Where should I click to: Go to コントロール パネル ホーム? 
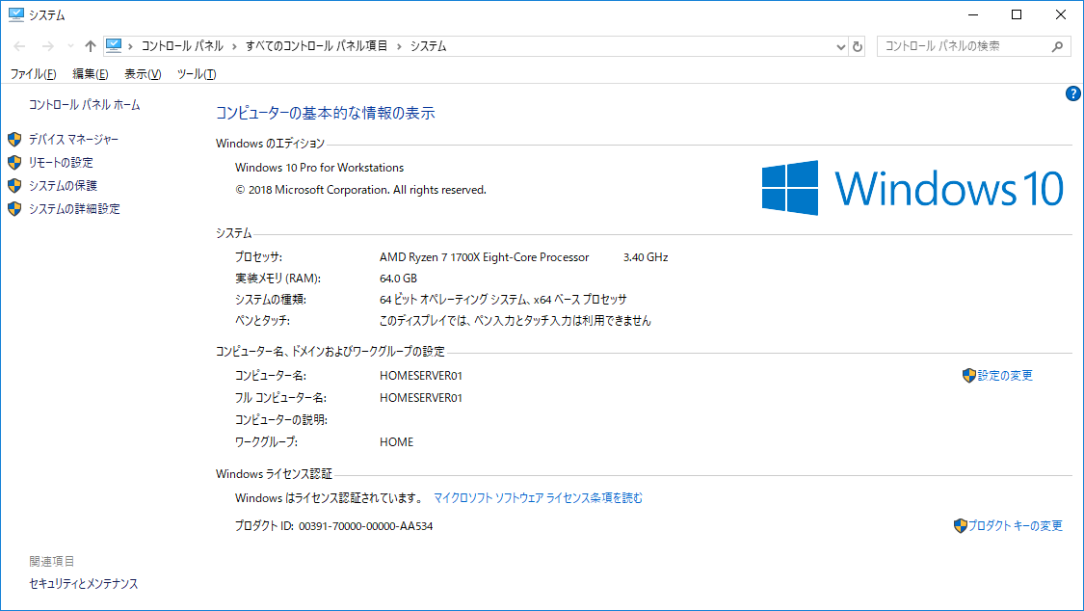[85, 105]
